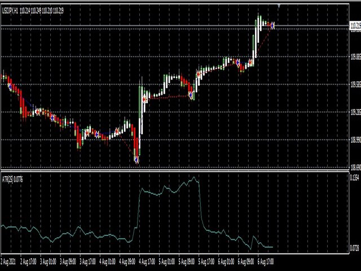This screenshot has width=361, height=271.
Task: Click the 108.990 price scale label
Action: click(356, 140)
